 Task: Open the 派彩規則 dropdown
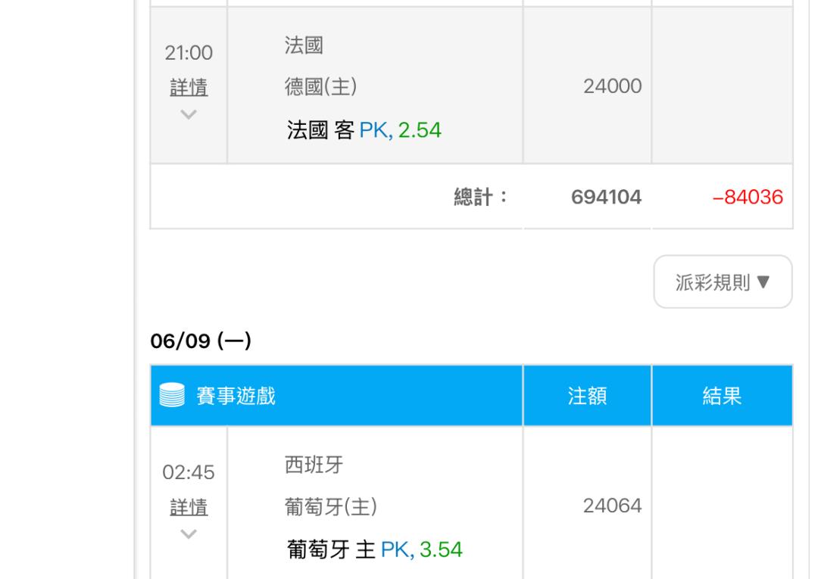point(723,282)
